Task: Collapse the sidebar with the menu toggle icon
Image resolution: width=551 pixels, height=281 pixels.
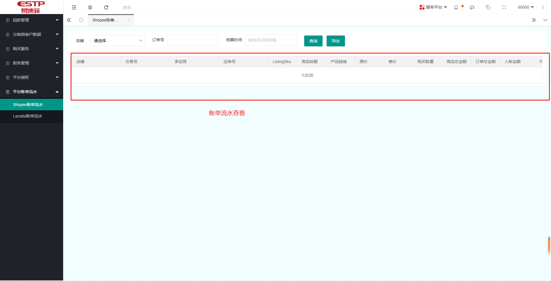Action: tap(74, 7)
